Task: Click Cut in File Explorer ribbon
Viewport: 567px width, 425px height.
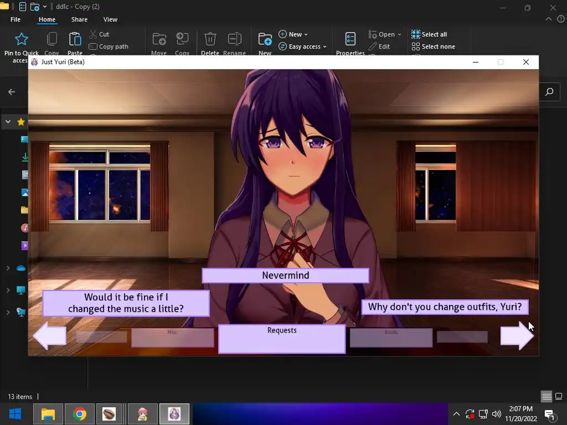Action: [x=99, y=34]
